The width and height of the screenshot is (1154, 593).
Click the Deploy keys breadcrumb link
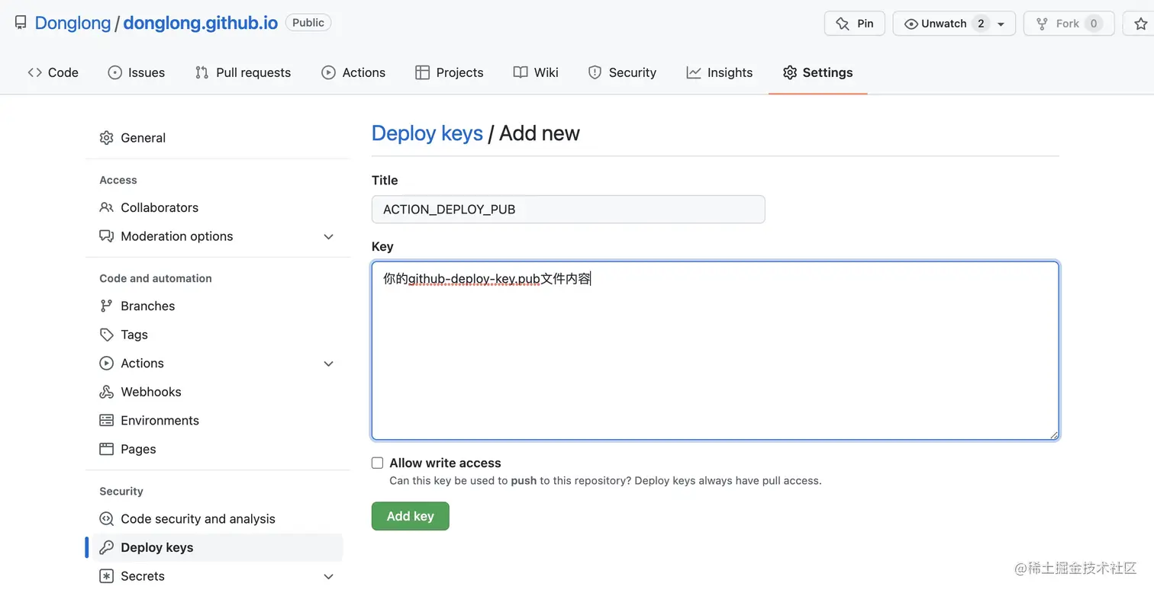coord(427,133)
